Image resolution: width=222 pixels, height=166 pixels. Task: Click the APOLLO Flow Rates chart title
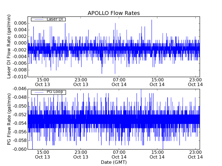point(113,13)
